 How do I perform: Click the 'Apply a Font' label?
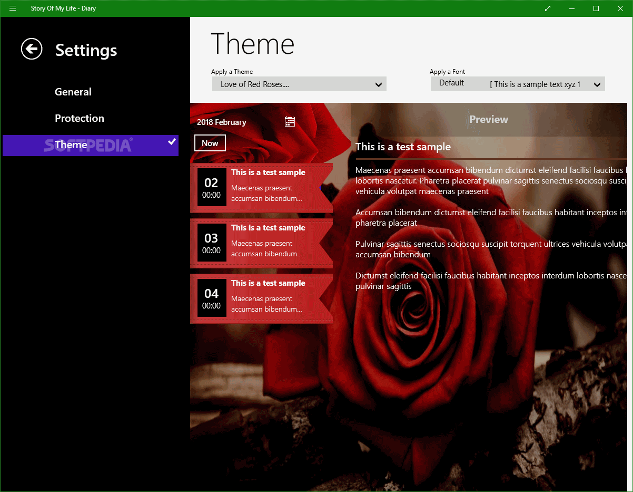click(x=447, y=72)
